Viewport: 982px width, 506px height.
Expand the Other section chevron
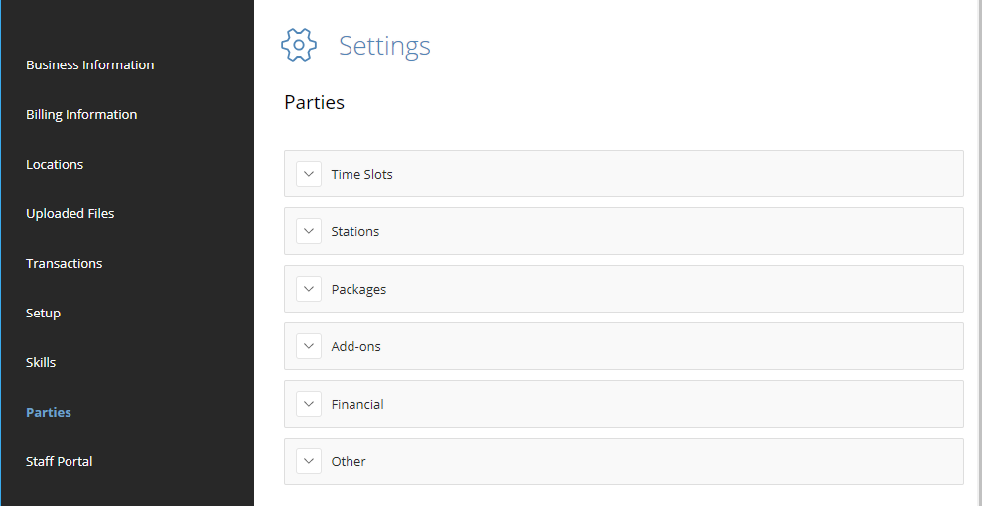pyautogui.click(x=309, y=461)
